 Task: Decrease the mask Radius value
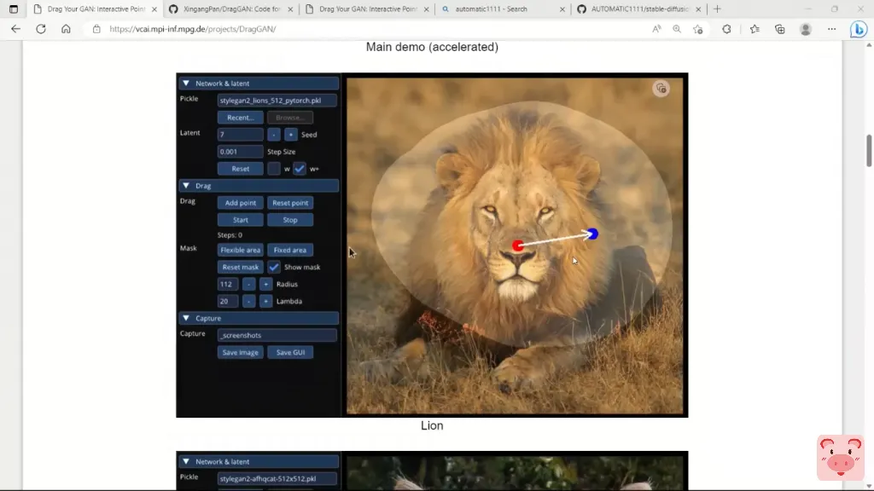(x=248, y=285)
